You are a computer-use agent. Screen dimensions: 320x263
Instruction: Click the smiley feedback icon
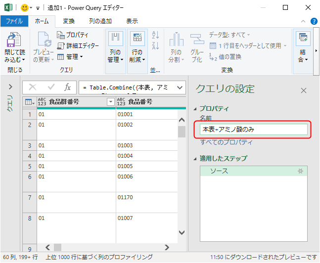pyautogui.click(x=25, y=8)
